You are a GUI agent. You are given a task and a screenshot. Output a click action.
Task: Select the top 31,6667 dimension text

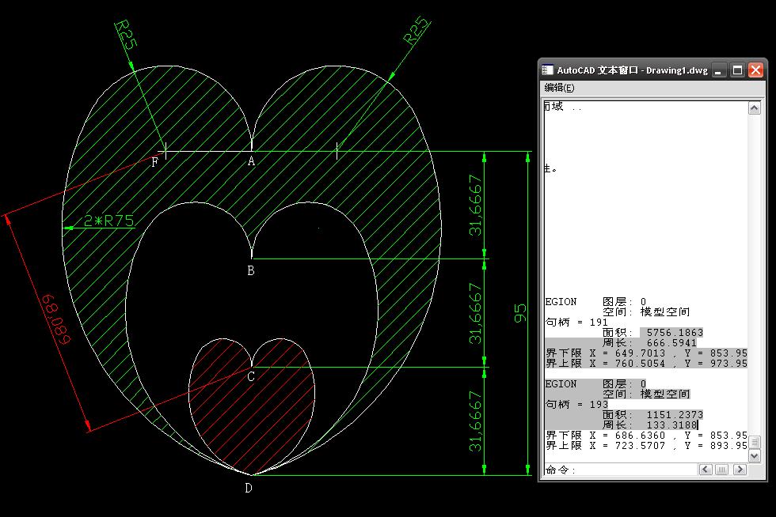475,205
